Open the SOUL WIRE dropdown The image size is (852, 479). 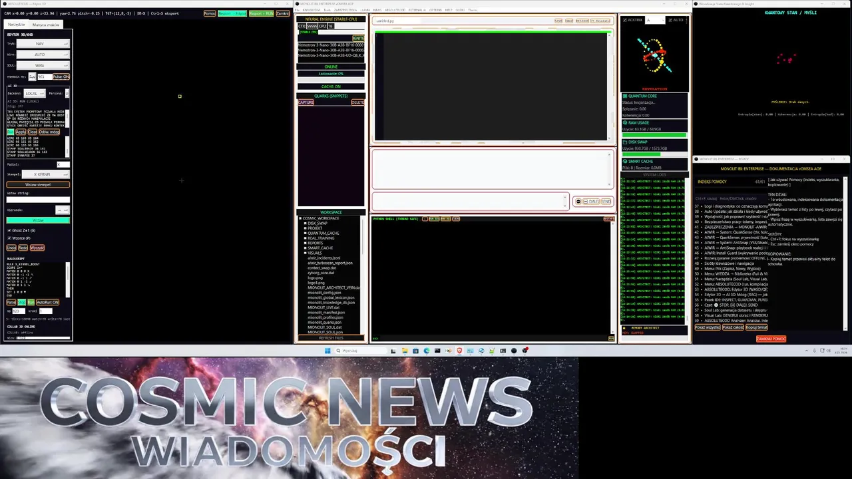pos(43,65)
